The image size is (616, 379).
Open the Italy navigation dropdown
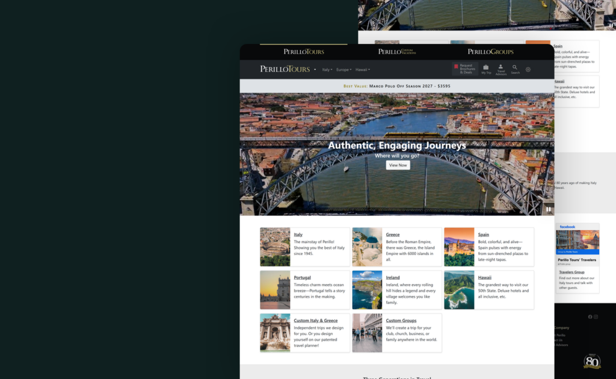[327, 70]
